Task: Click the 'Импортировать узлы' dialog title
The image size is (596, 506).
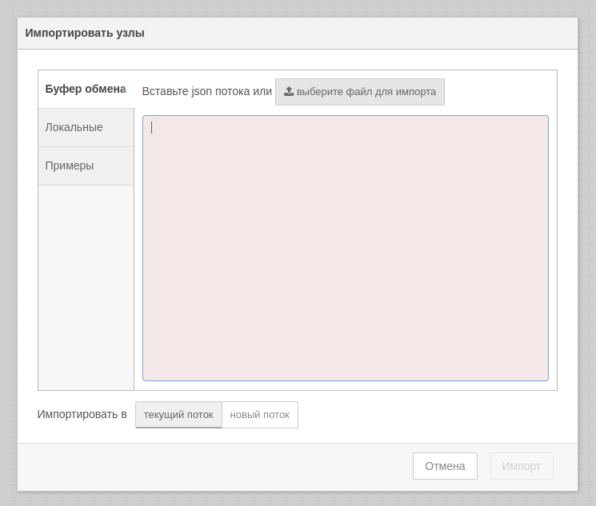Action: (x=85, y=33)
